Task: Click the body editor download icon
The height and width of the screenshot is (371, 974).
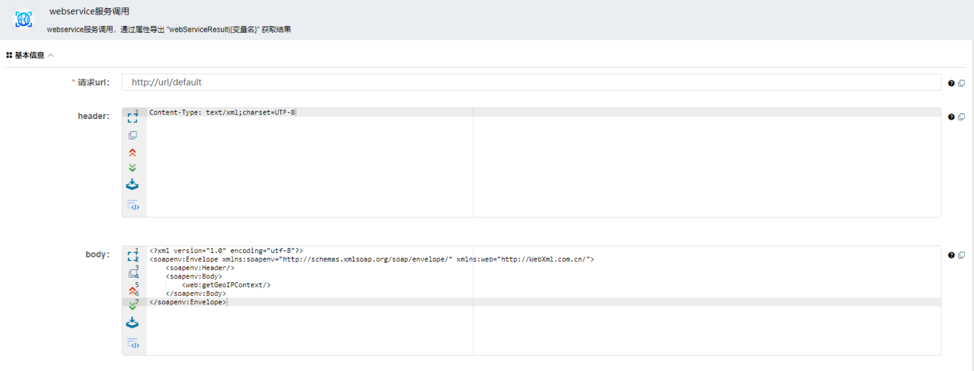Action: coord(132,323)
